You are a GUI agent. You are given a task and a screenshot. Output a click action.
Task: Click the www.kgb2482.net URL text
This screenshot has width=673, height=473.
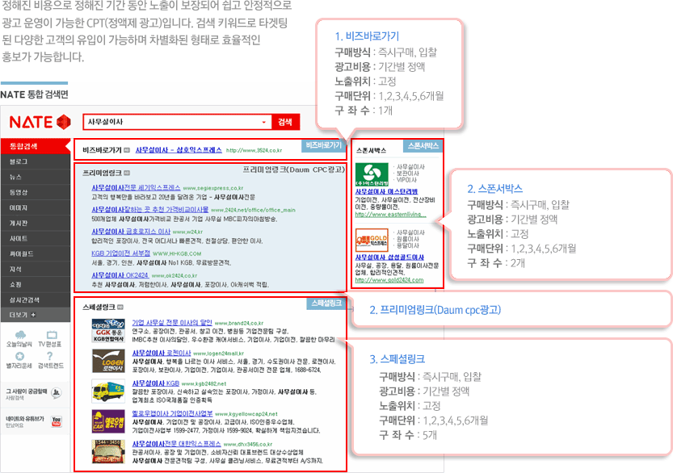[204, 383]
